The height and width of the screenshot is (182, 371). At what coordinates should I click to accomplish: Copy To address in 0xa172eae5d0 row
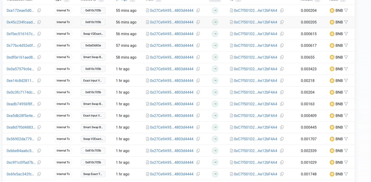[x=282, y=11]
